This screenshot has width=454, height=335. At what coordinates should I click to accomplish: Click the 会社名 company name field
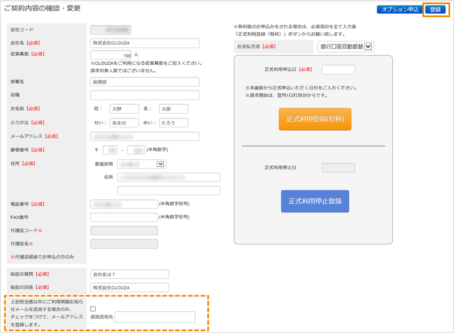pyautogui.click(x=145, y=43)
